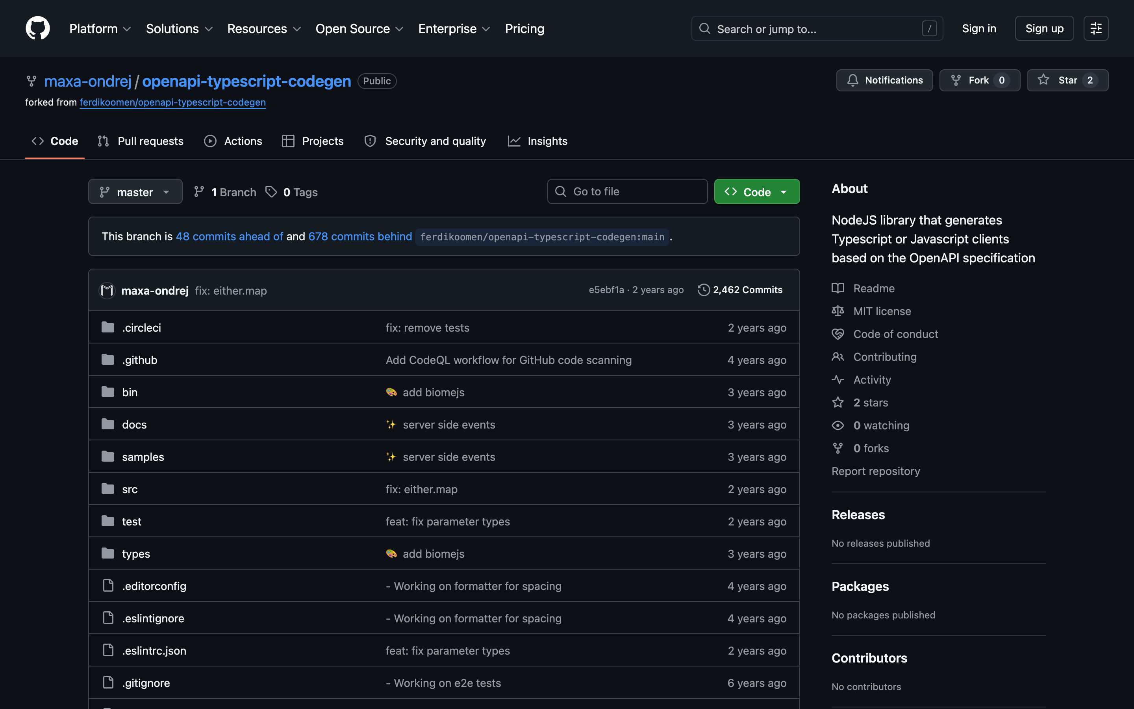View 678 commits behind link

click(360, 236)
